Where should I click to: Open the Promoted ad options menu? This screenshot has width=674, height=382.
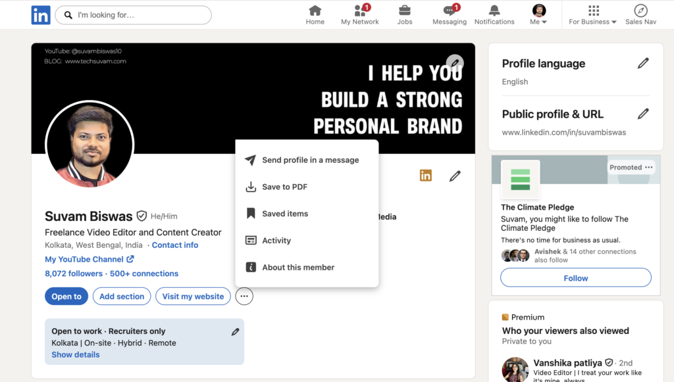click(648, 168)
